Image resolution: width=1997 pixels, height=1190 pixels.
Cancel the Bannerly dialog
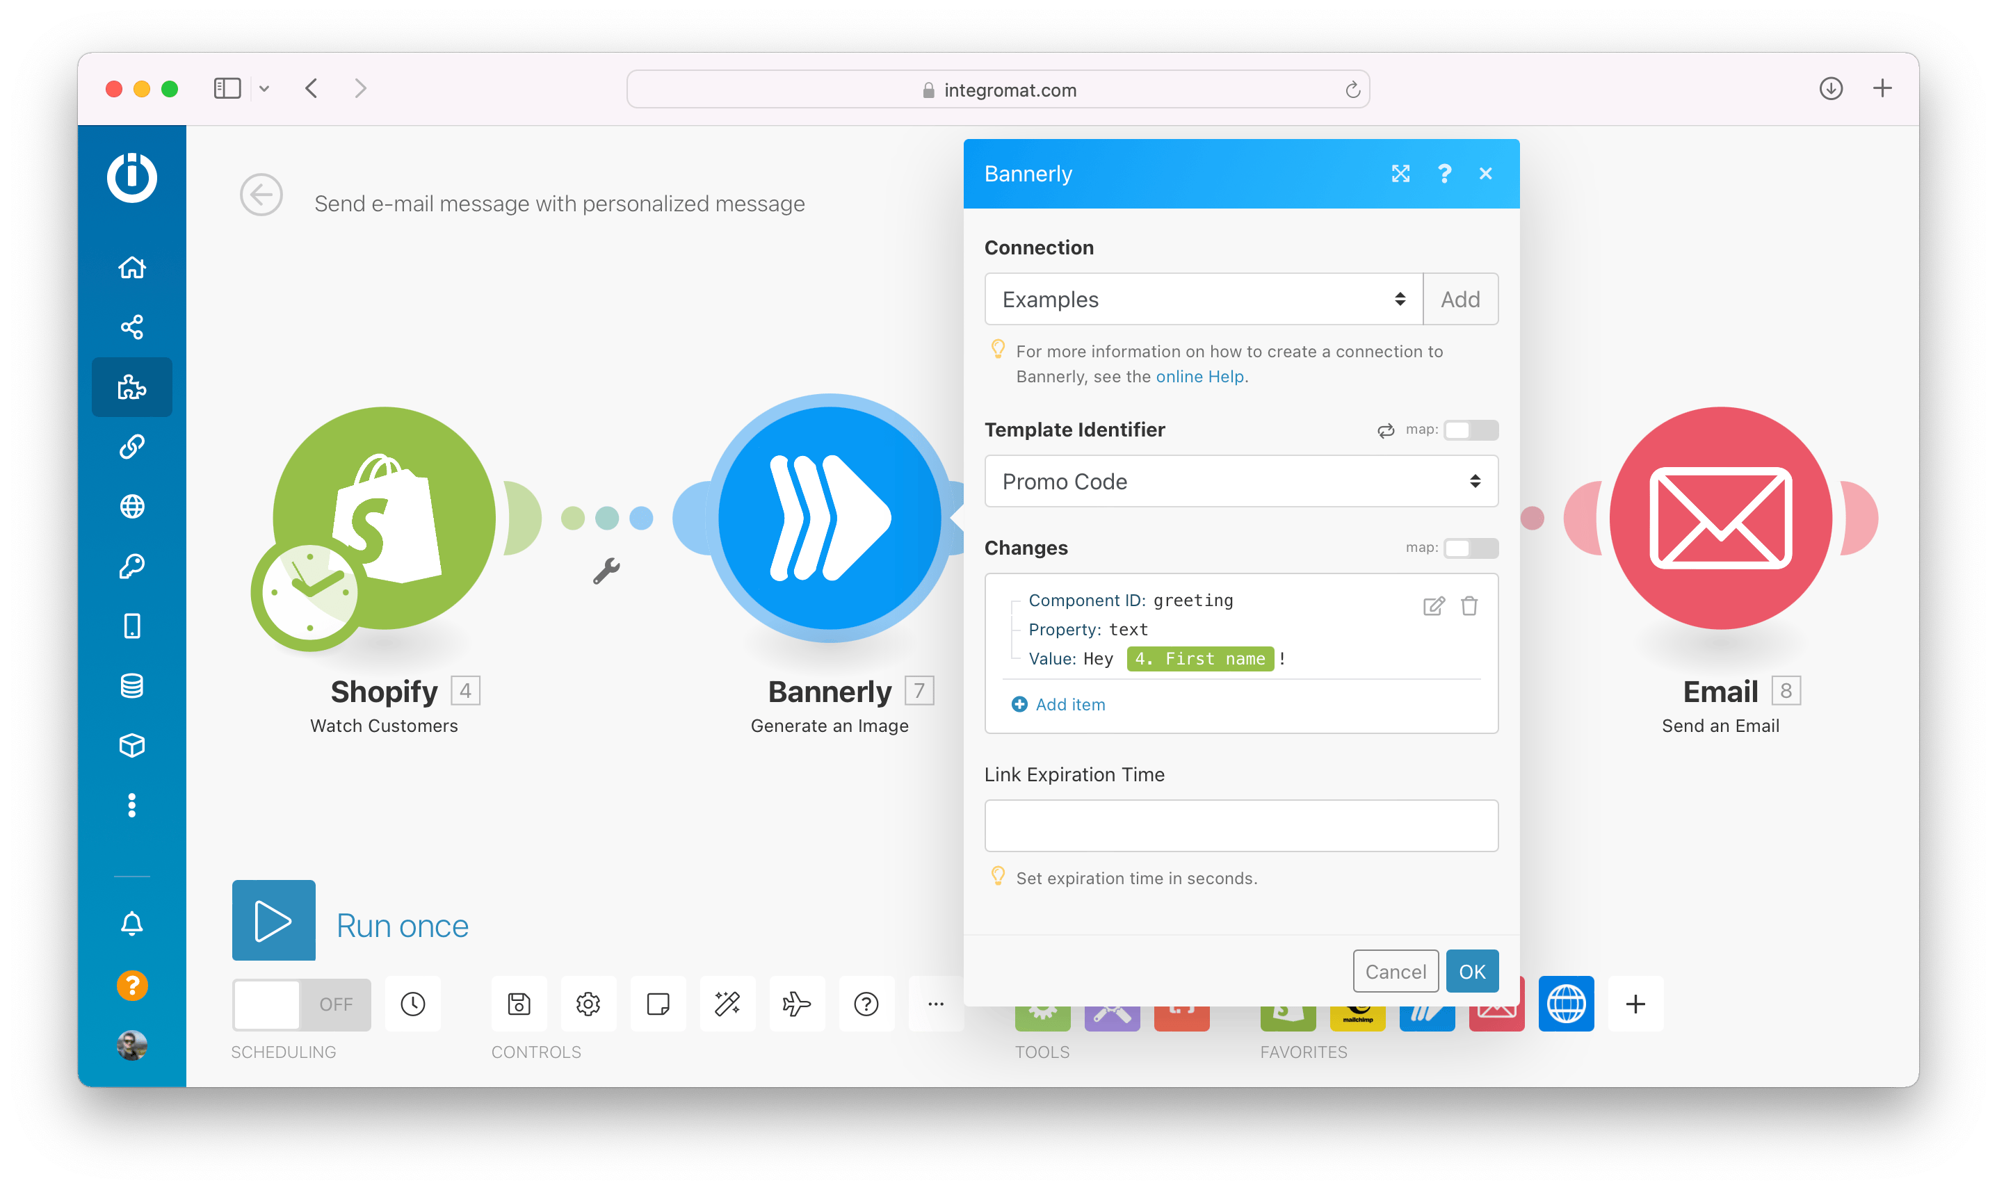pos(1395,971)
